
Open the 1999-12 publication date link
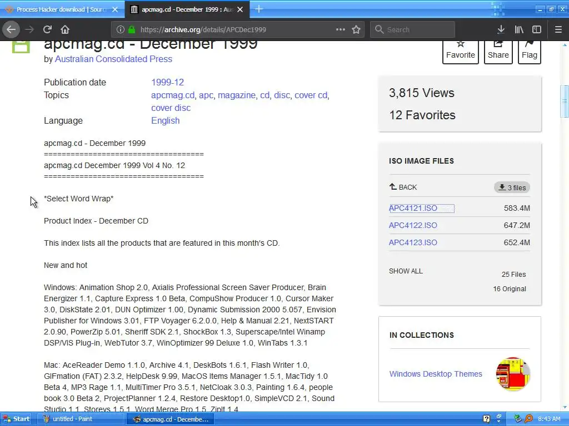point(167,82)
